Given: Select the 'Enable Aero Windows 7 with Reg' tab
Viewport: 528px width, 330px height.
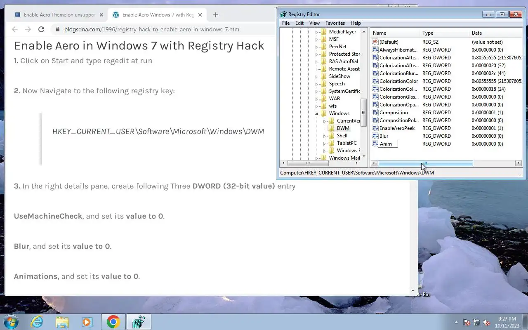Looking at the screenshot, I should pyautogui.click(x=157, y=15).
